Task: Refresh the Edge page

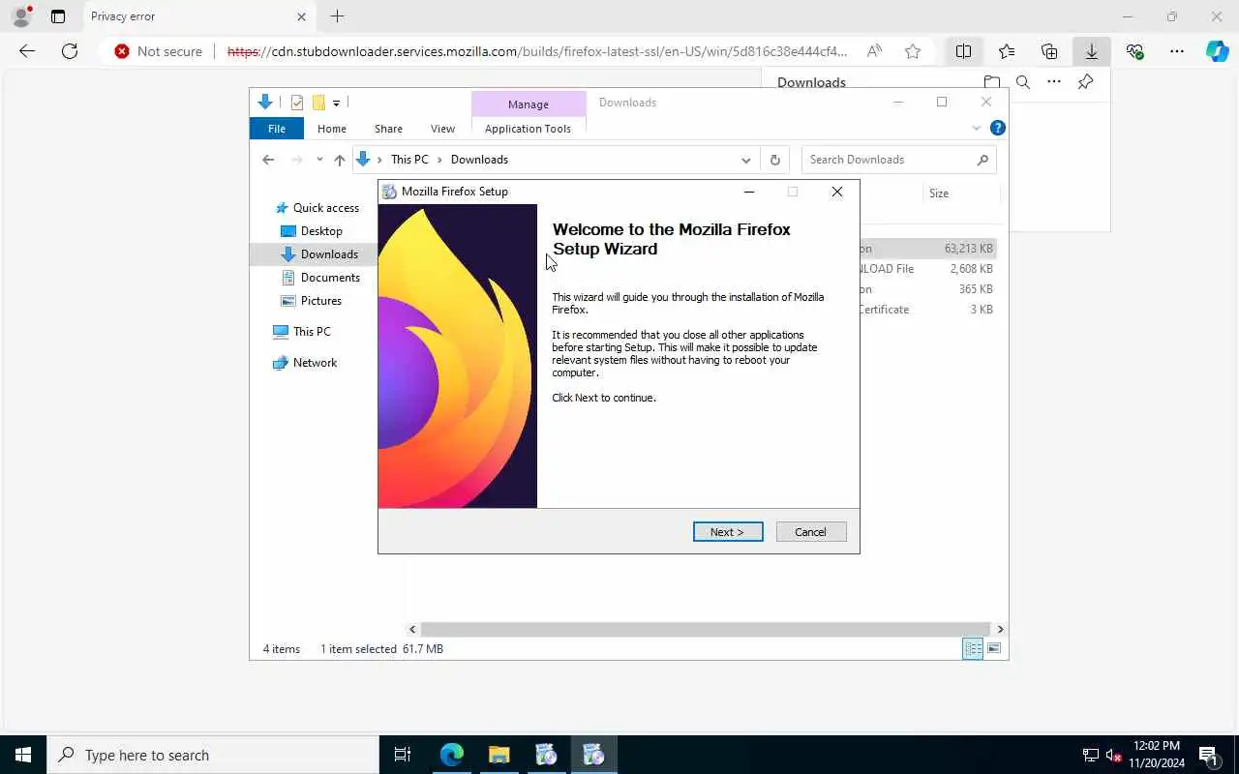Action: (70, 51)
